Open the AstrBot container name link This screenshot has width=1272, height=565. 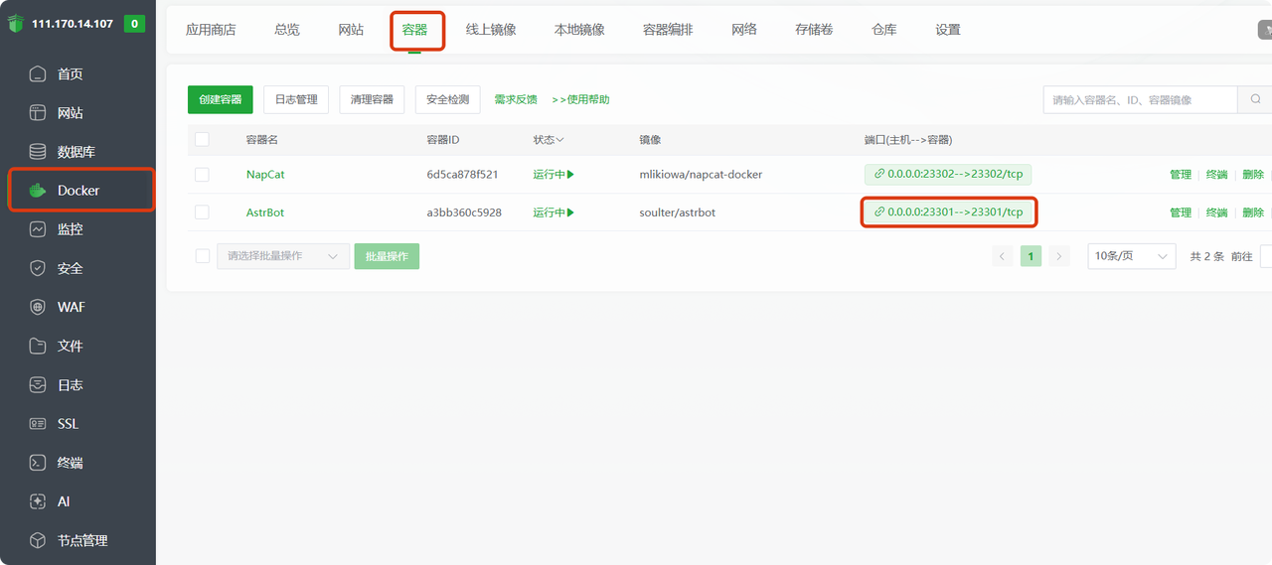265,212
